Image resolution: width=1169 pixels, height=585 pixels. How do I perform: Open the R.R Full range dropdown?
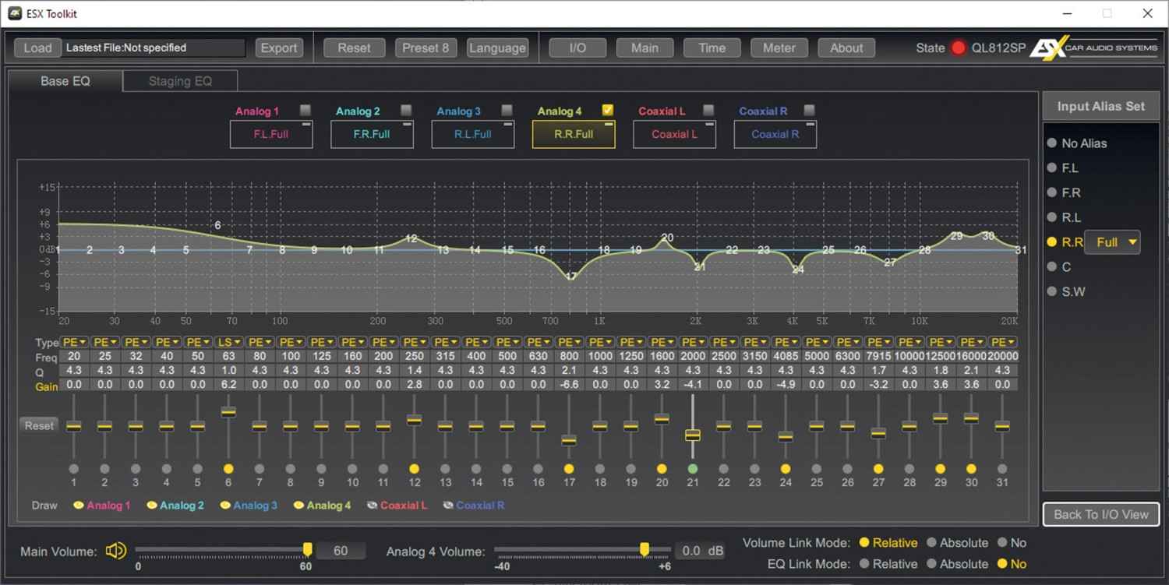1113,242
